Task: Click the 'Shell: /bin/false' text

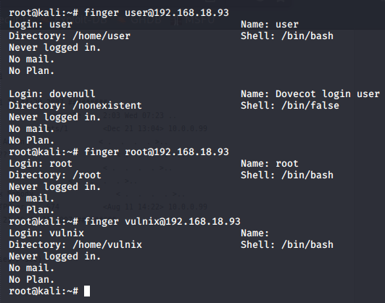Action: pos(290,106)
